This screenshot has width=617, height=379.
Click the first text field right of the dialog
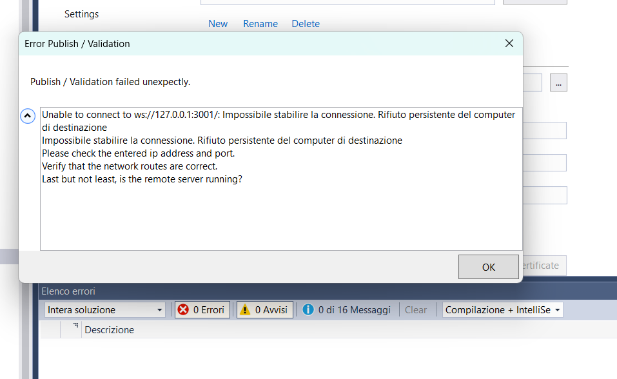pos(545,131)
